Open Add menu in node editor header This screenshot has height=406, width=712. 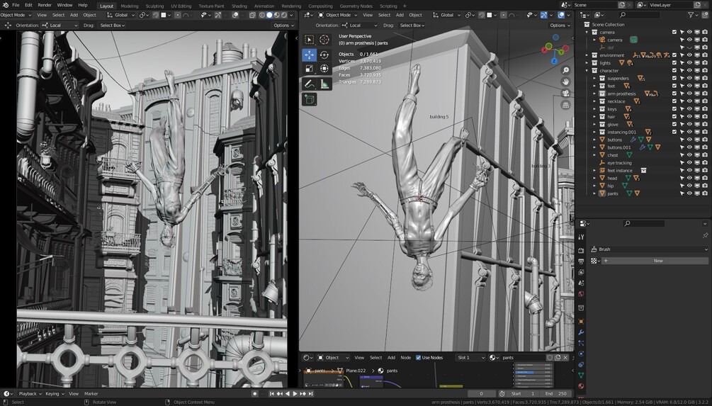391,357
